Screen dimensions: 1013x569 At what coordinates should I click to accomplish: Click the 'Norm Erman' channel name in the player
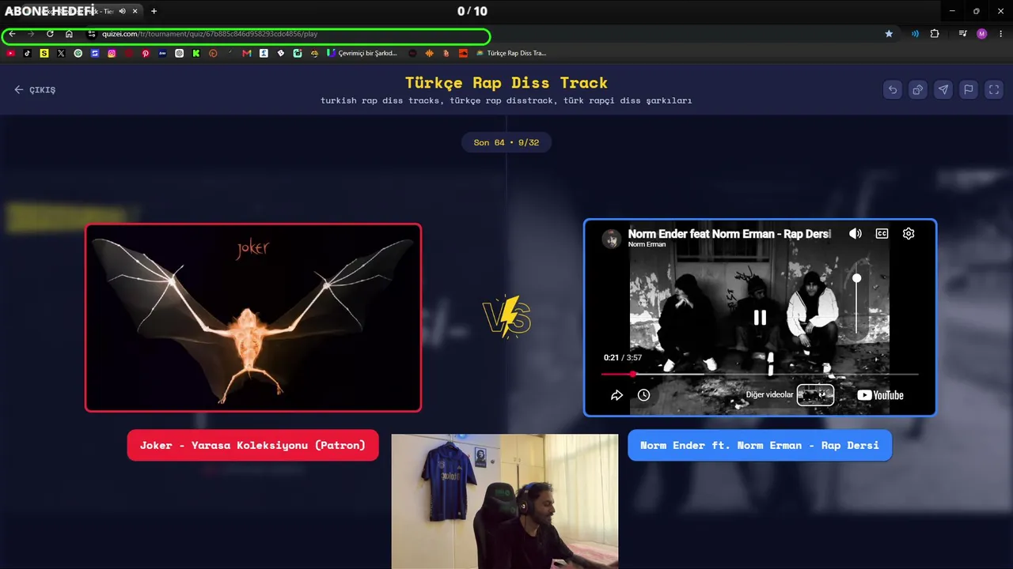coord(647,245)
